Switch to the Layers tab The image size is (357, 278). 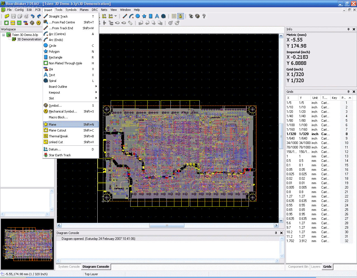tap(316, 267)
